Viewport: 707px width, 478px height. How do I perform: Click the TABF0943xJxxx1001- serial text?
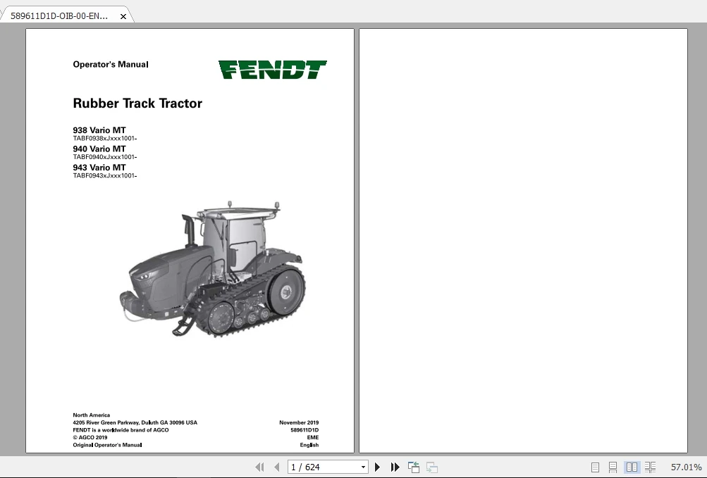(x=105, y=176)
